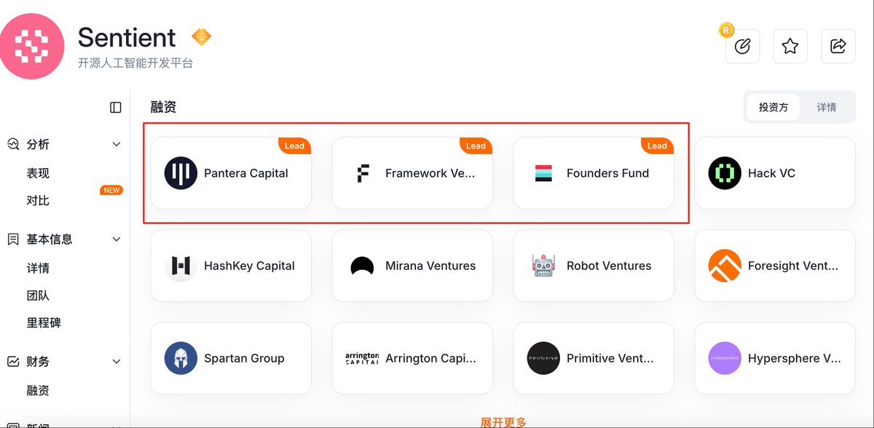Toggle the sidebar collapse icon
The height and width of the screenshot is (428, 874).
coord(116,108)
